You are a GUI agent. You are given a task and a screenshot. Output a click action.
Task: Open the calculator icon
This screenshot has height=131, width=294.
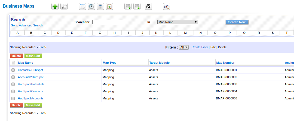click(100, 7)
